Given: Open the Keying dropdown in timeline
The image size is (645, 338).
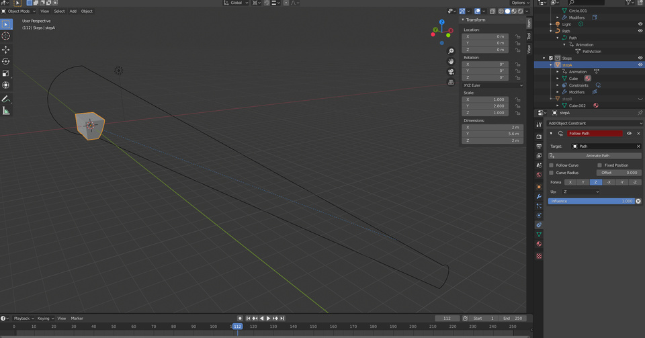Looking at the screenshot, I should (x=46, y=319).
